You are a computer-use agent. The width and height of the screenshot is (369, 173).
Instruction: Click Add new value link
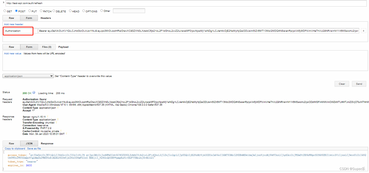click(x=13, y=54)
